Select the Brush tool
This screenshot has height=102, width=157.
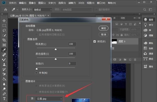point(4,60)
